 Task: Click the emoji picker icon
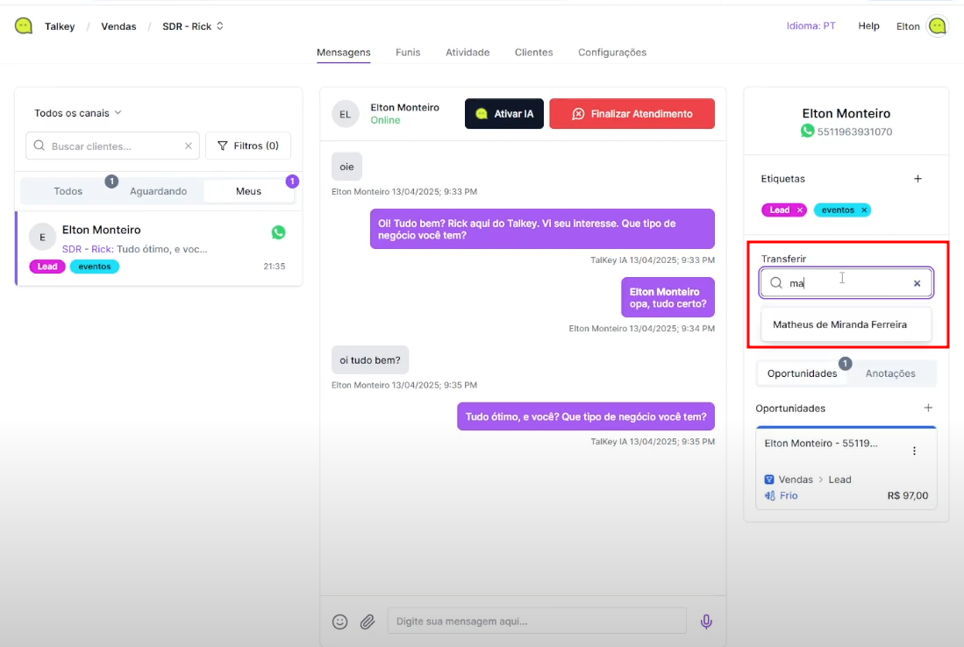click(339, 622)
